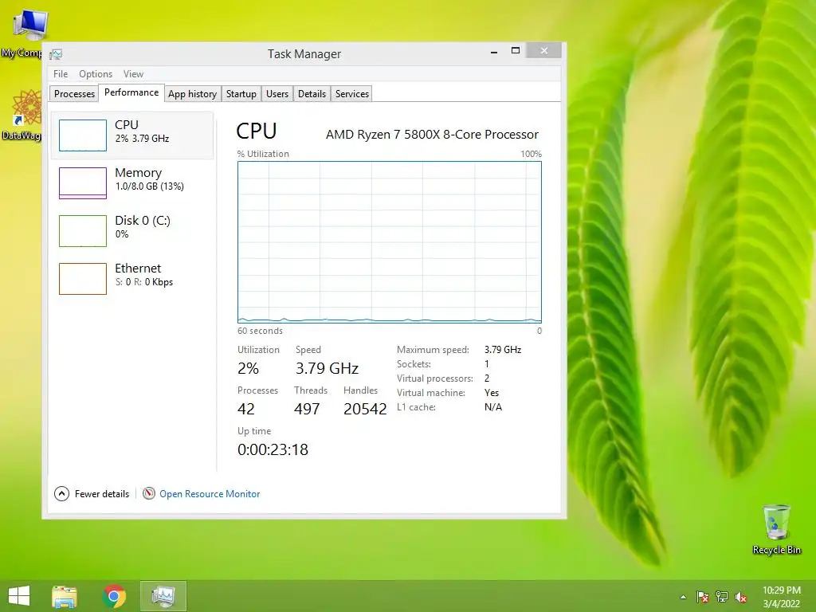Open the Windows Start button
The image size is (816, 612).
[x=19, y=596]
